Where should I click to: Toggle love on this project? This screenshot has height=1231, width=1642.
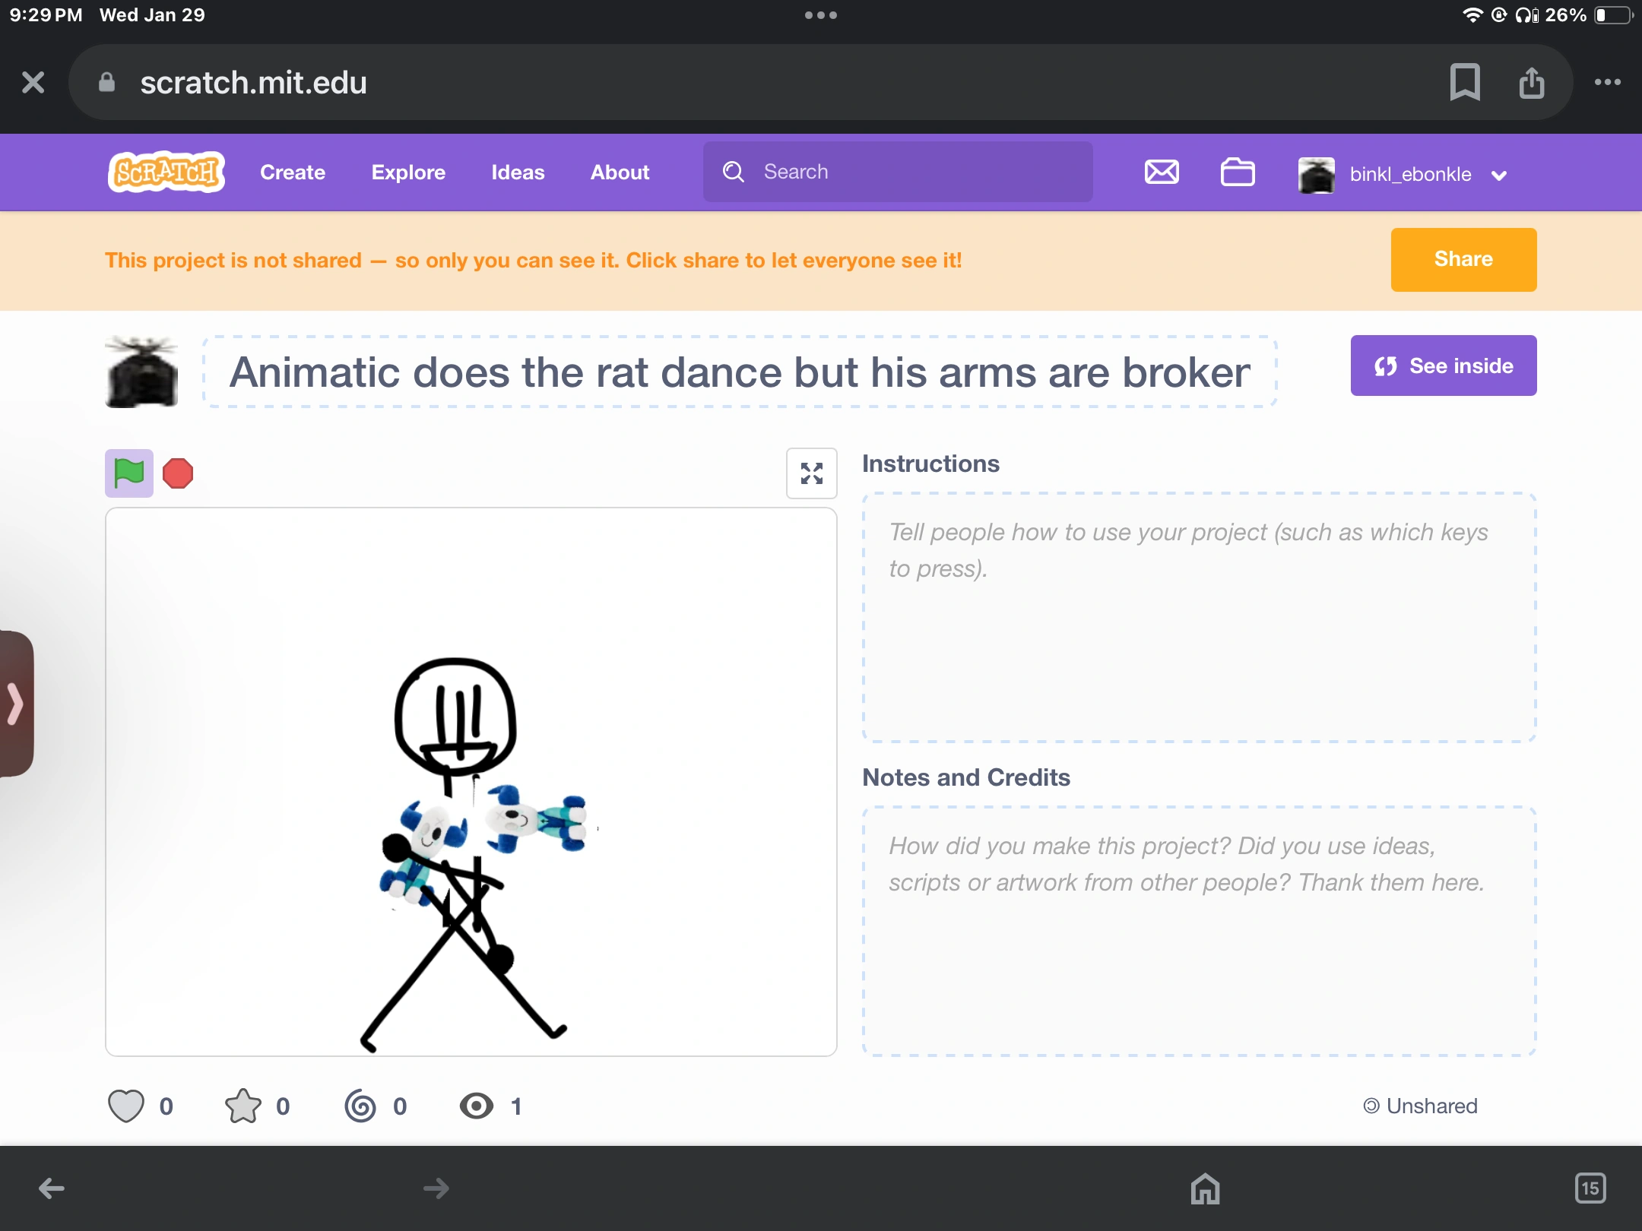tap(126, 1106)
